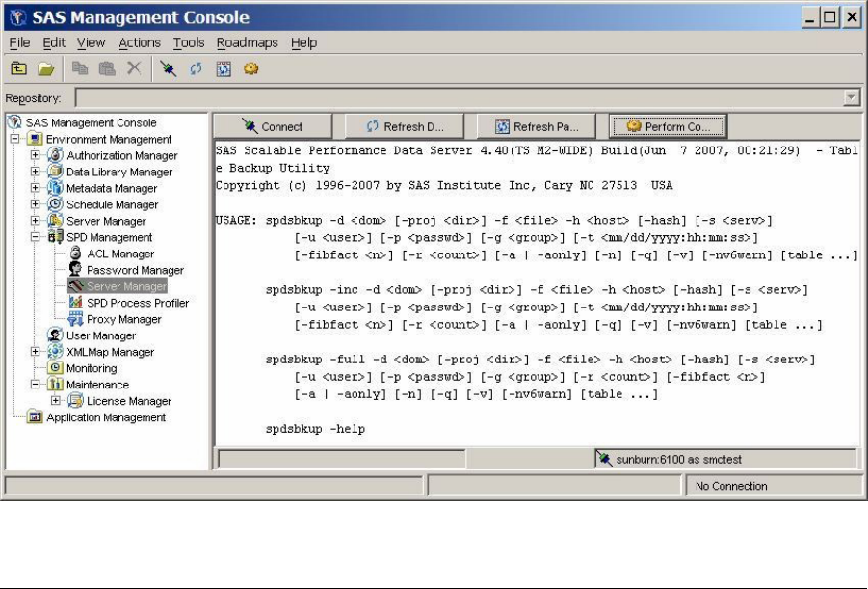Open the File menu

click(19, 42)
